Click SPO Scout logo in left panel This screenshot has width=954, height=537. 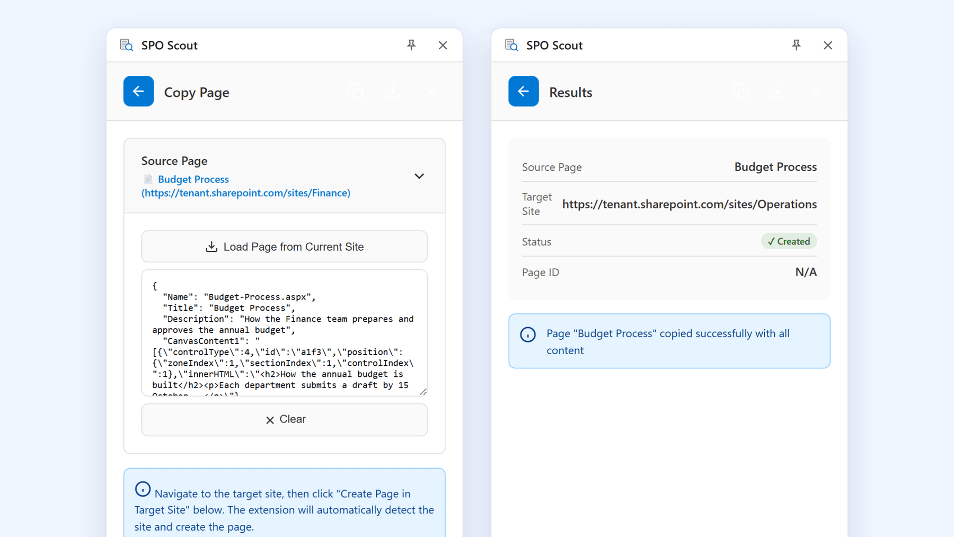tap(127, 45)
